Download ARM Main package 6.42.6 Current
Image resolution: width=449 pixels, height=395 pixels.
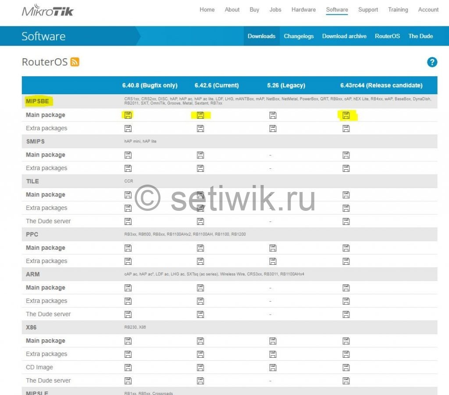[x=200, y=288]
